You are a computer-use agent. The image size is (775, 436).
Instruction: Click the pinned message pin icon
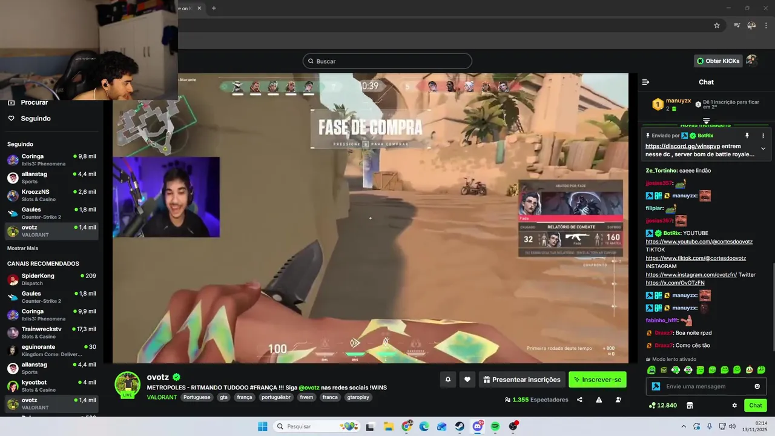pyautogui.click(x=747, y=136)
